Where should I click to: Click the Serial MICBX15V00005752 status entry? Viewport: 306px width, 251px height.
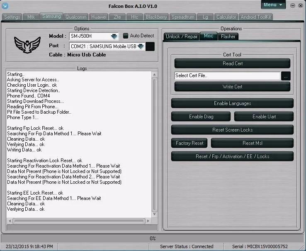point(260,246)
